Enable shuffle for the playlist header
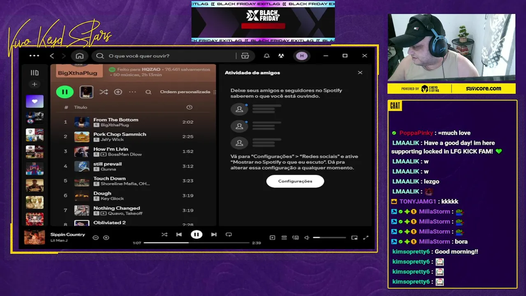The height and width of the screenshot is (296, 526). click(x=104, y=92)
